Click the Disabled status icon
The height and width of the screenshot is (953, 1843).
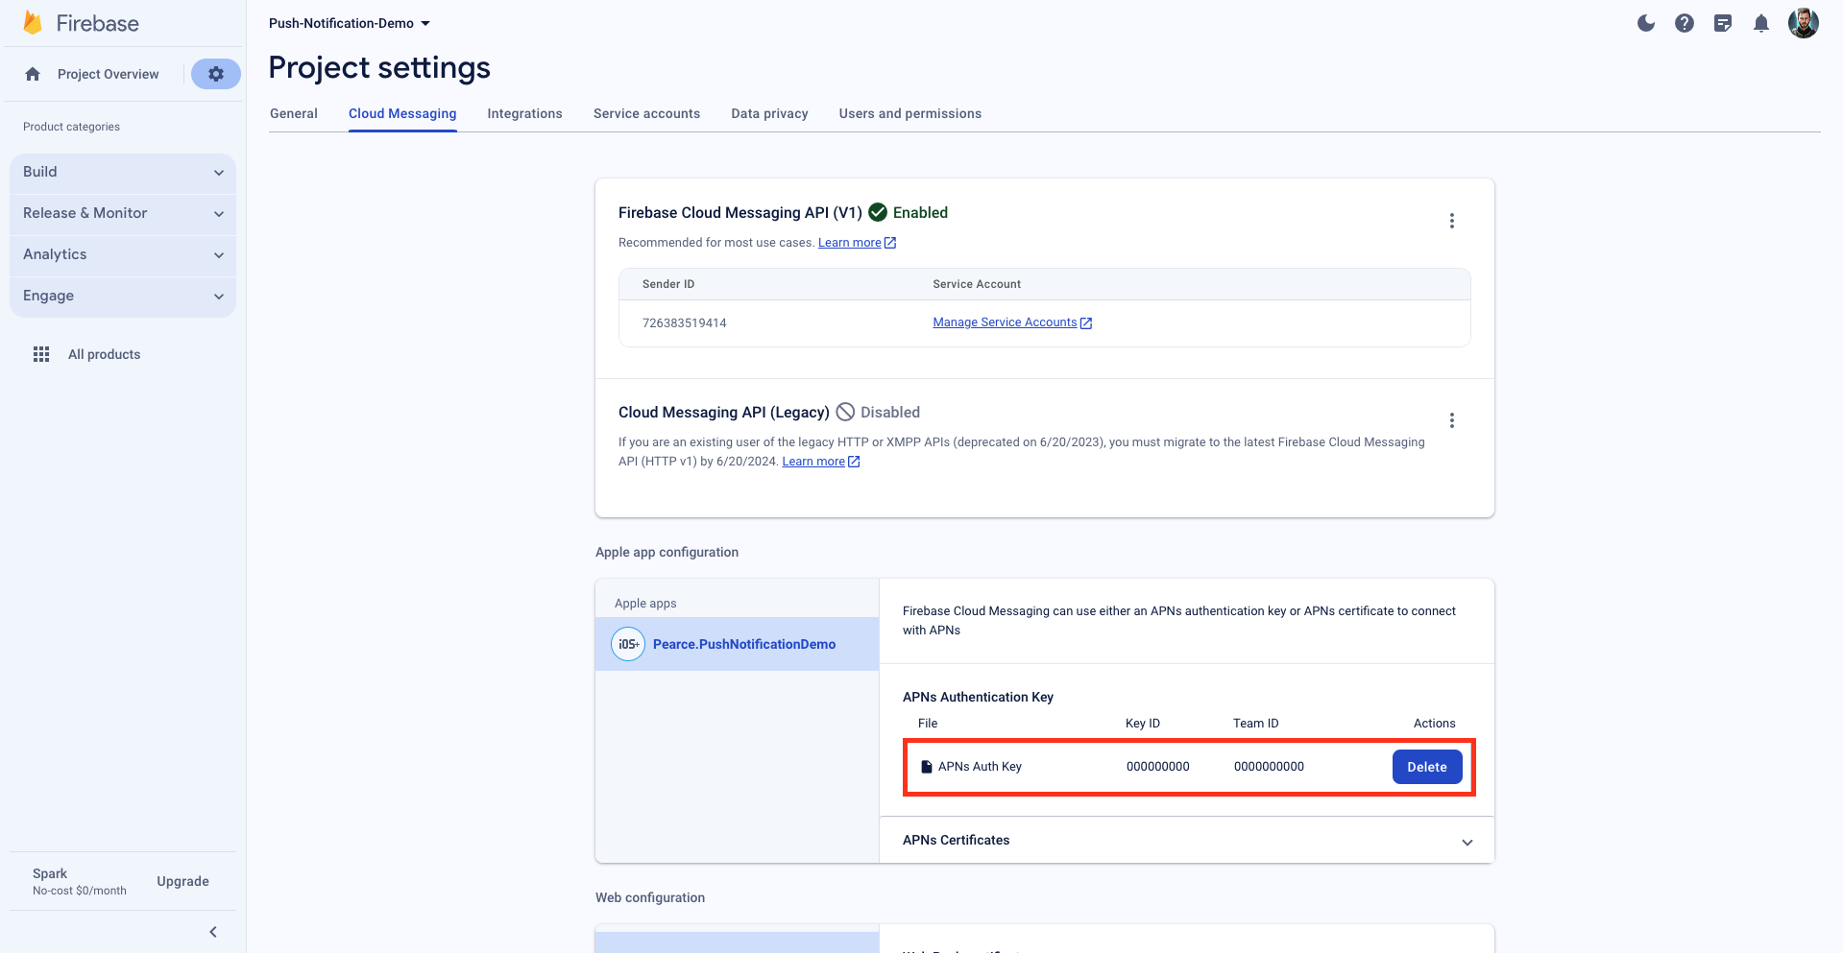coord(845,412)
